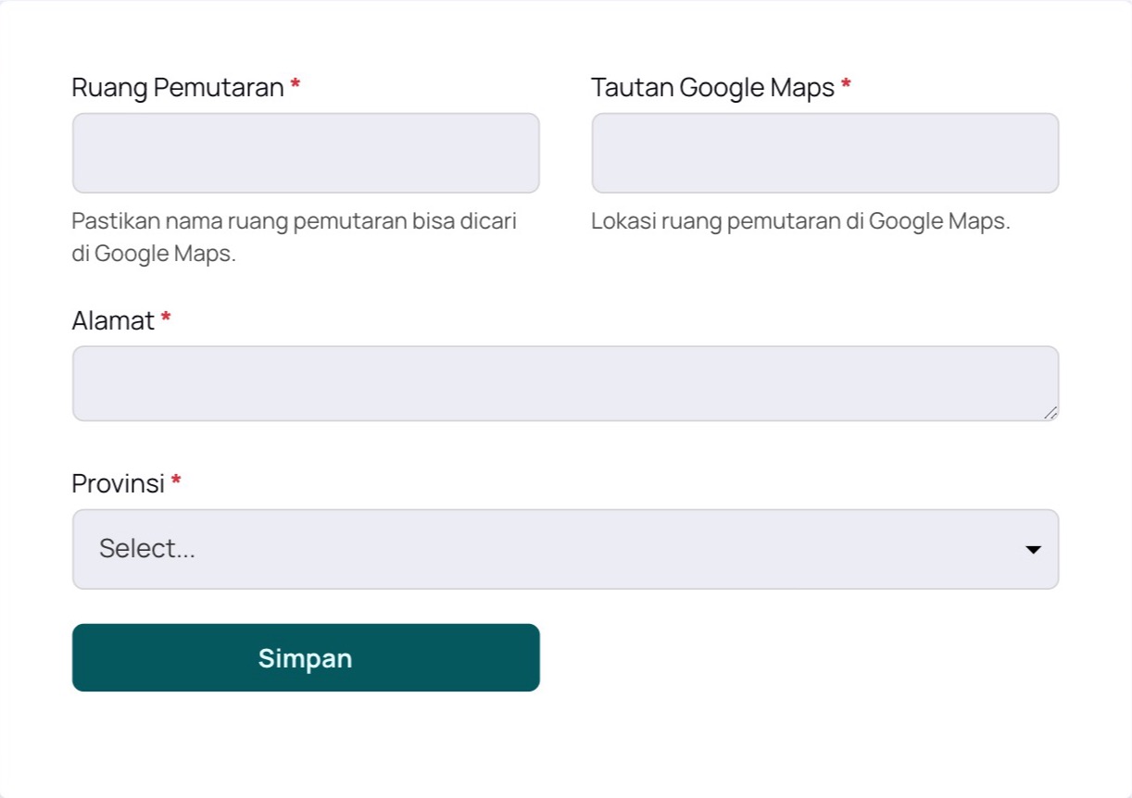Click the "Select..." placeholder text
Screen dimensions: 1132x798
click(x=147, y=549)
